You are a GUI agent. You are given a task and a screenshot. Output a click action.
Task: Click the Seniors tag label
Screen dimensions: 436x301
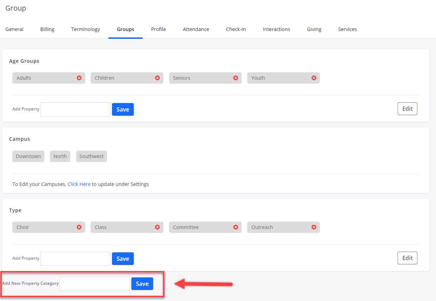(182, 78)
